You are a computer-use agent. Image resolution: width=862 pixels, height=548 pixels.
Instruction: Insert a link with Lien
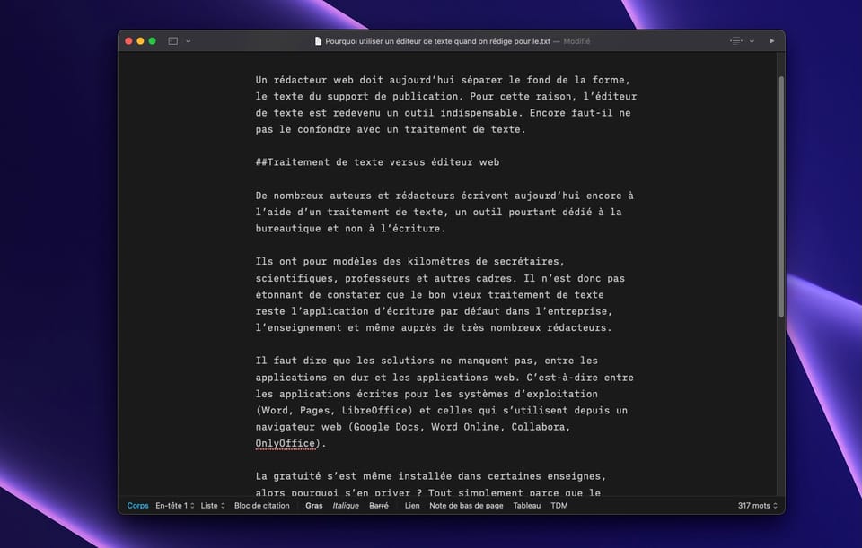tap(412, 506)
